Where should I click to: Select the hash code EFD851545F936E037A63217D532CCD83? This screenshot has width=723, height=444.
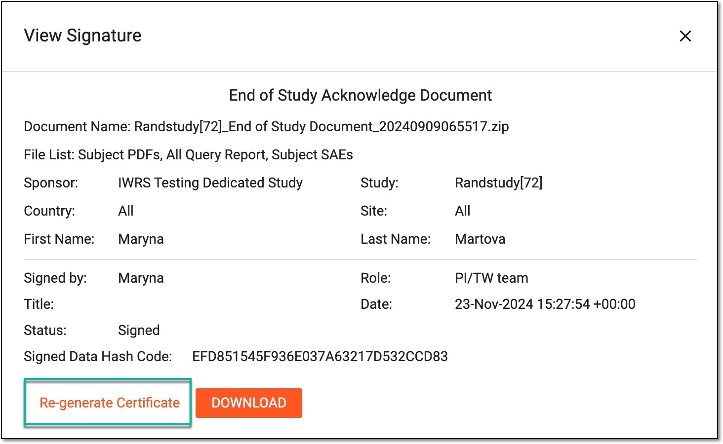click(x=320, y=356)
